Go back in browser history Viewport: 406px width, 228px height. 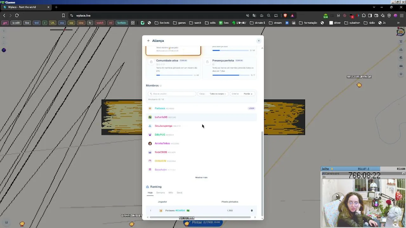(4, 16)
